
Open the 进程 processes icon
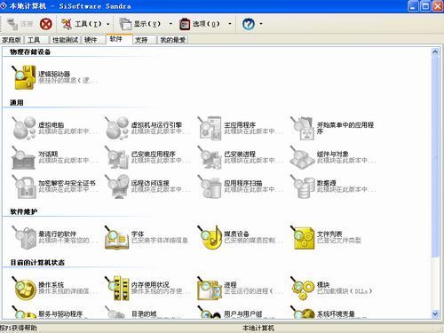(x=210, y=288)
